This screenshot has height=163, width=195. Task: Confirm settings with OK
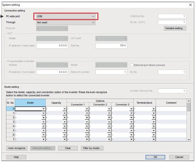pos(155,157)
